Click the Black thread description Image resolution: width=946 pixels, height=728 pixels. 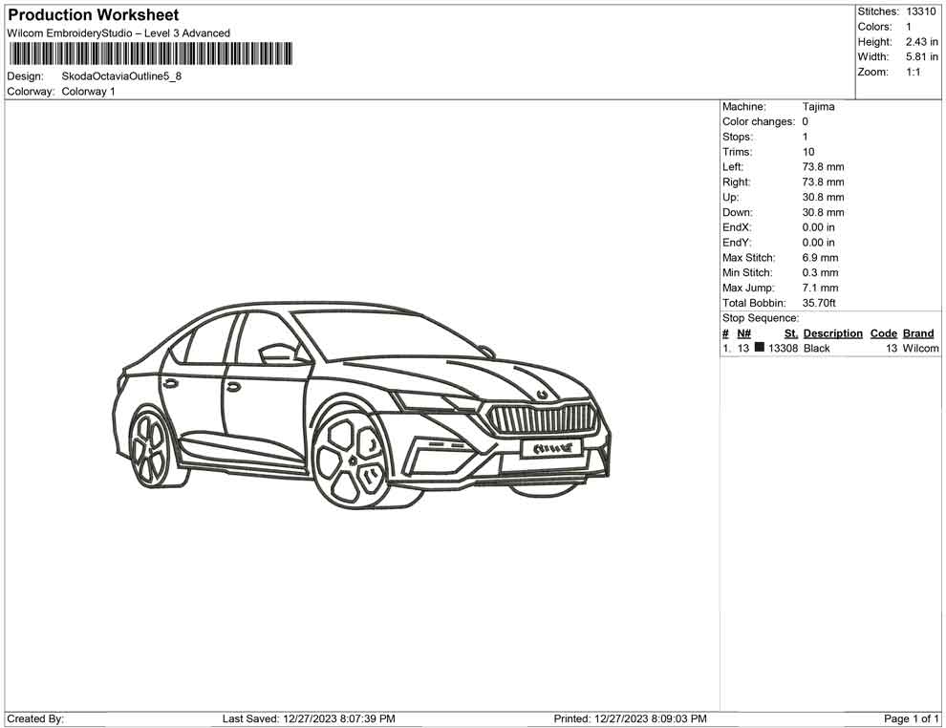click(816, 348)
